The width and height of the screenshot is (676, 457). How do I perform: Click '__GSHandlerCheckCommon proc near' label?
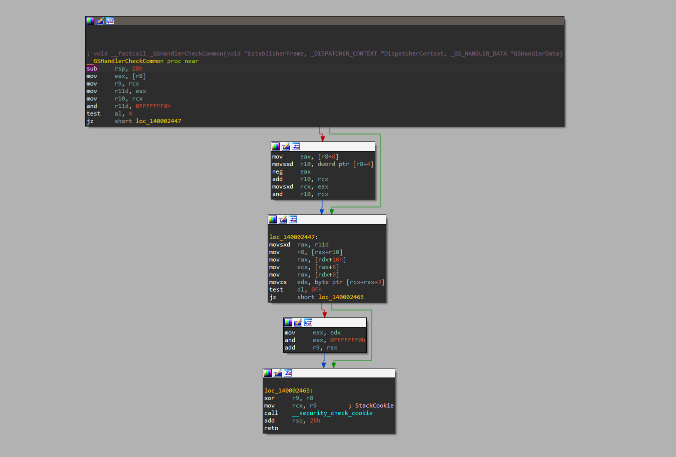[x=143, y=61]
